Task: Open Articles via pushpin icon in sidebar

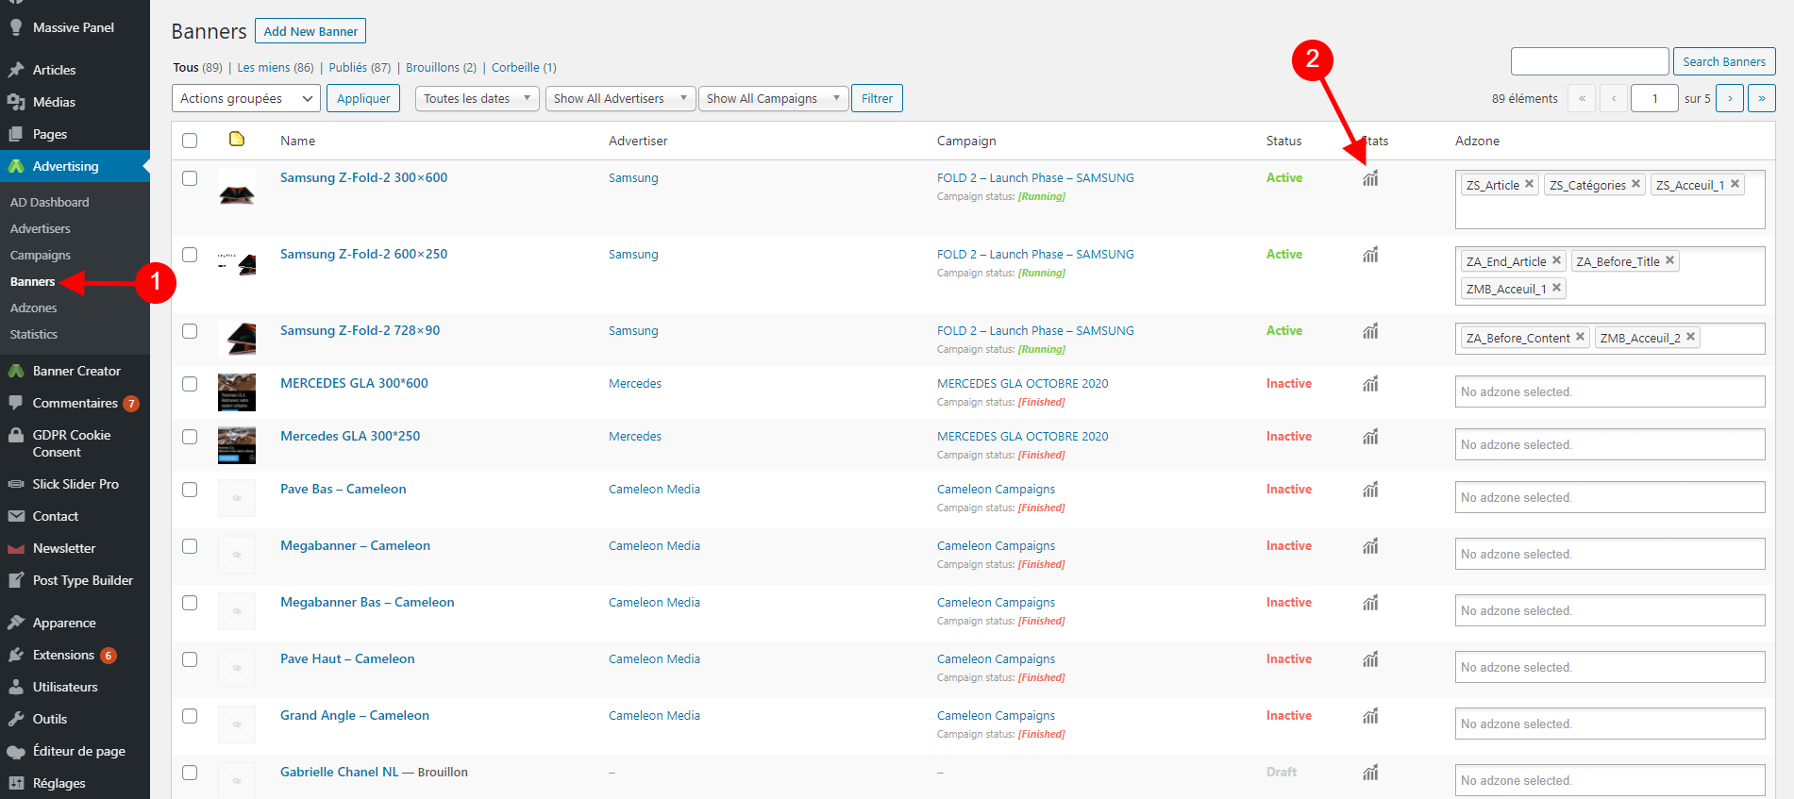Action: pyautogui.click(x=16, y=70)
